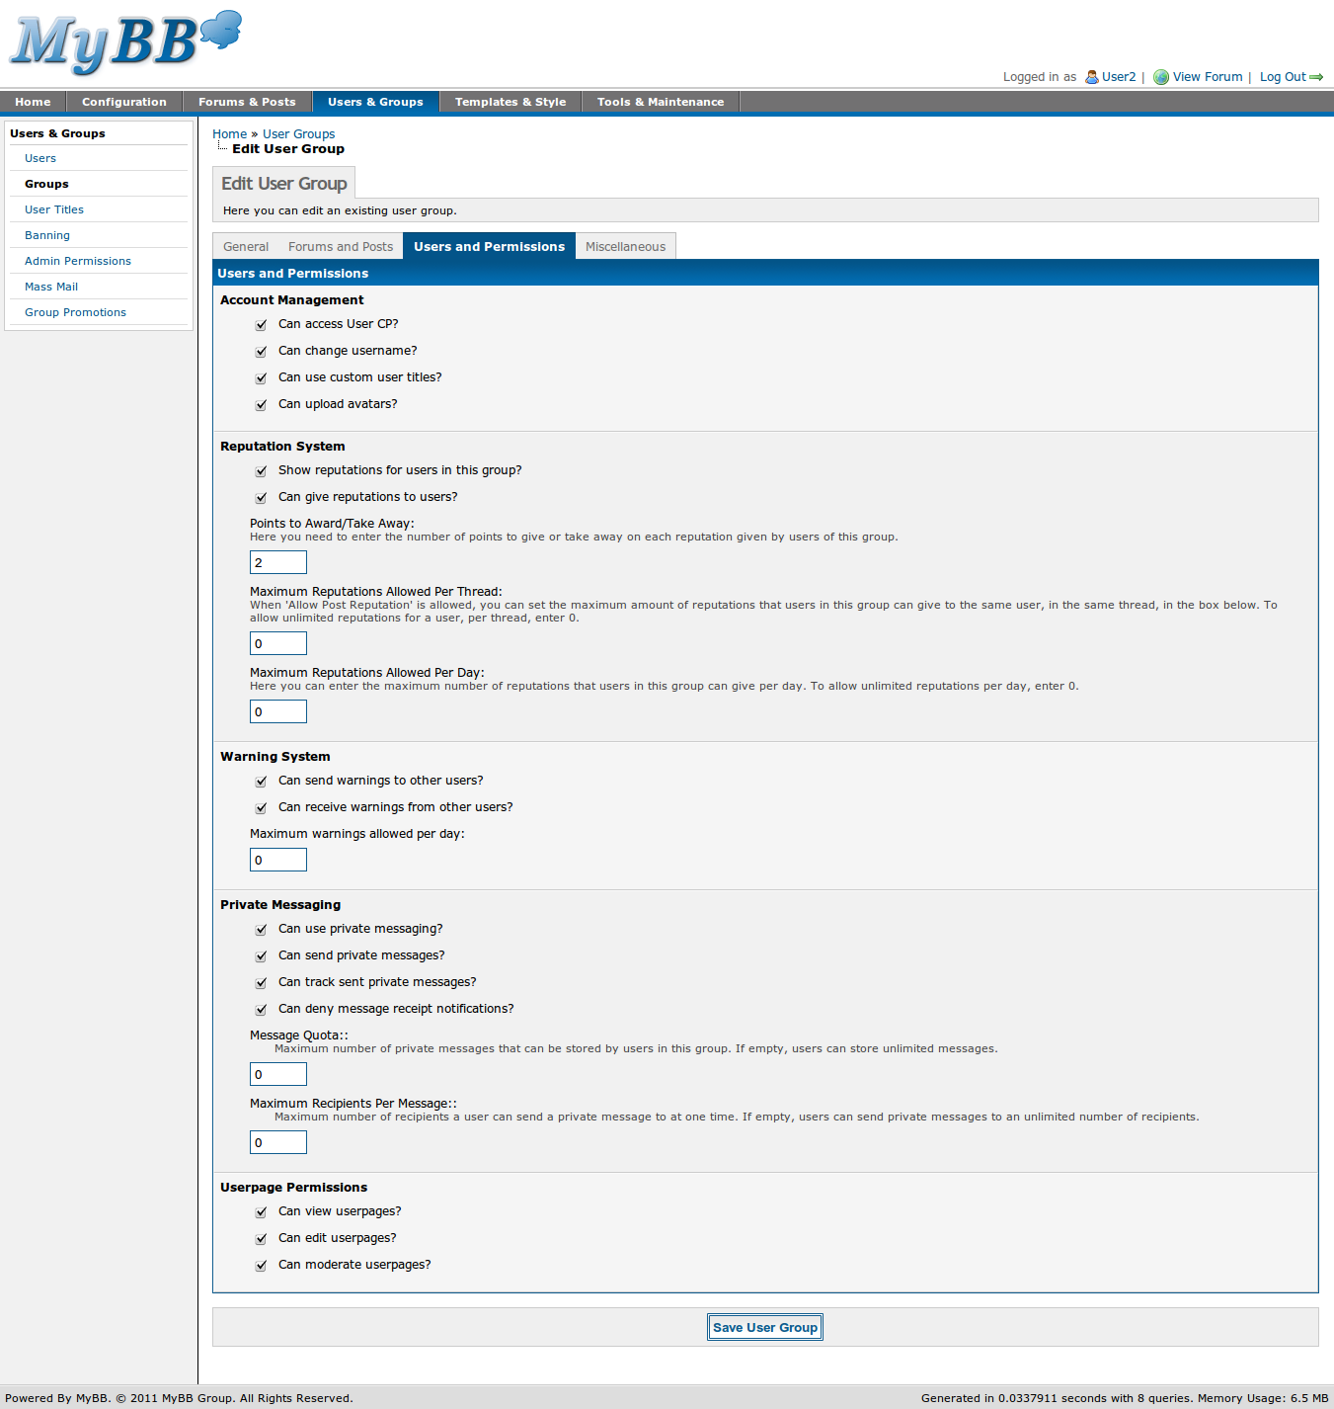Open Admin Permissions in the sidebar
This screenshot has width=1334, height=1409.
(78, 261)
